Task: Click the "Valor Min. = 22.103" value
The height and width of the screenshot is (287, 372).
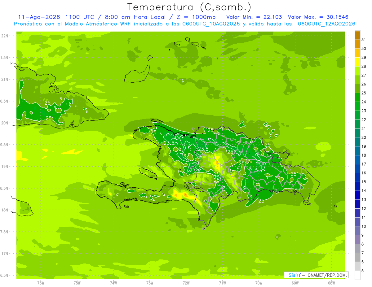Action: [x=255, y=17]
